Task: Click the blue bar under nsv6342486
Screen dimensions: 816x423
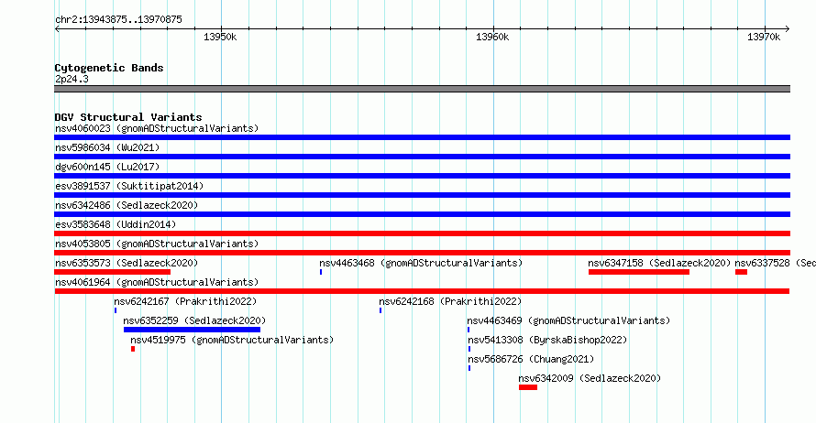Action: [422, 214]
